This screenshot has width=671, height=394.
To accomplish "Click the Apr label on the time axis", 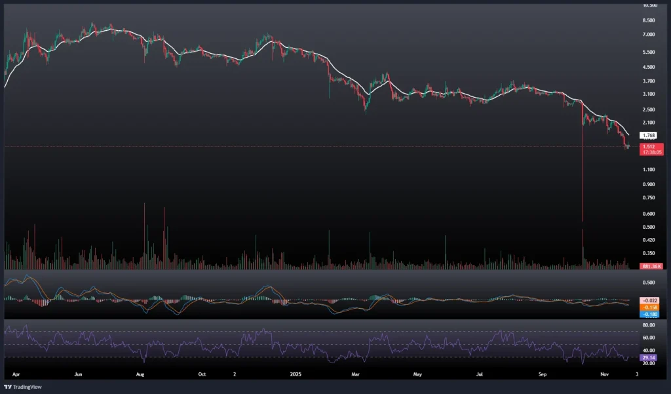I will tap(17, 375).
